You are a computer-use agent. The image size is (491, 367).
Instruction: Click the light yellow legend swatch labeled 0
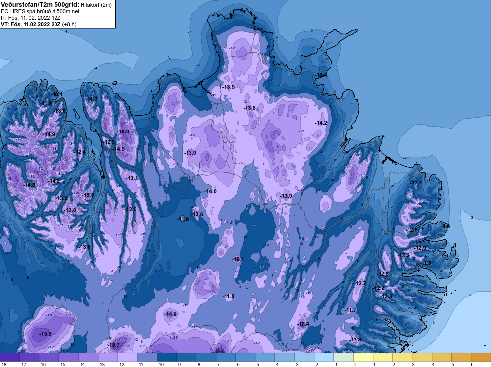[x=363, y=357]
